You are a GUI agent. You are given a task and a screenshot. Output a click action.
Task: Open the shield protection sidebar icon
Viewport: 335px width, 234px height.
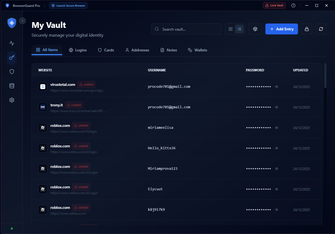12,72
